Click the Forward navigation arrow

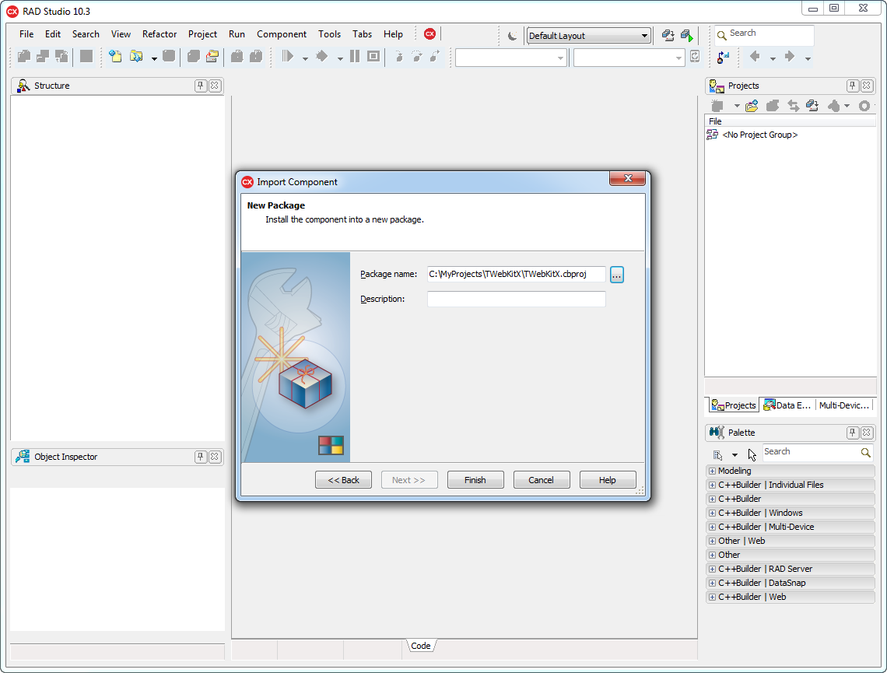790,56
